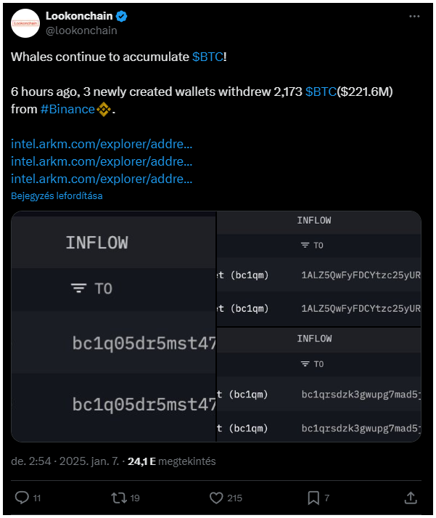Open the first intel.arkm.com explorer link
This screenshot has width=436, height=518.
(x=102, y=144)
